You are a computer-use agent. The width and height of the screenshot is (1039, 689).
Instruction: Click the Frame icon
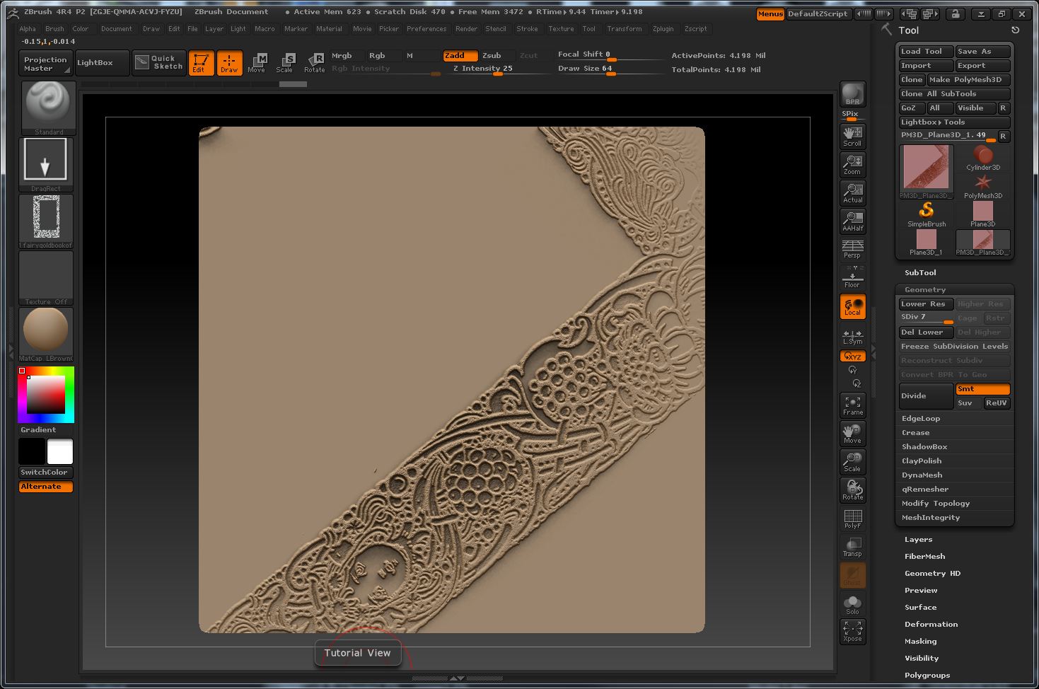coord(853,405)
